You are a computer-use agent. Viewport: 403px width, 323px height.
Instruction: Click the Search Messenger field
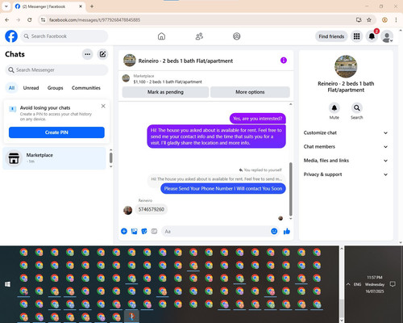(56, 70)
